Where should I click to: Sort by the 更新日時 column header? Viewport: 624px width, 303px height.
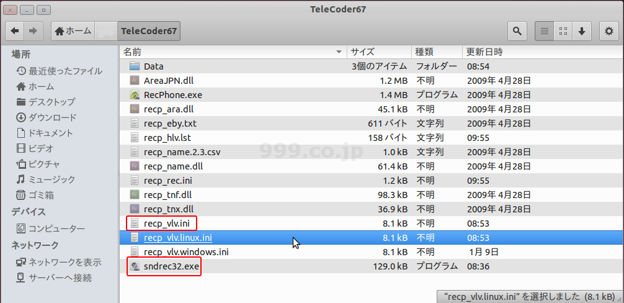point(543,52)
